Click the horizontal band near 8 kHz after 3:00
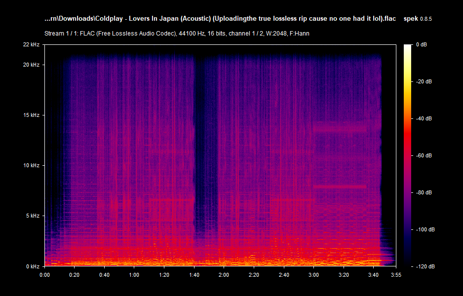The width and height of the screenshot is (463, 296). pyautogui.click(x=340, y=186)
